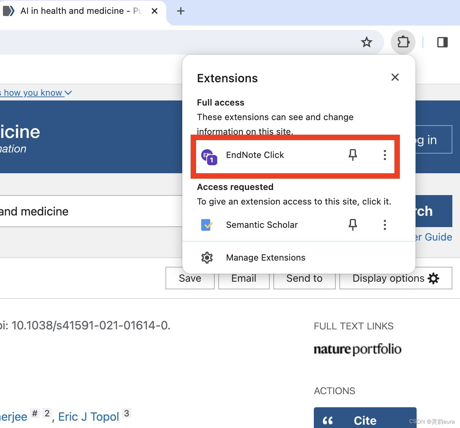This screenshot has width=460, height=428.
Task: Pin the EndNote Click extension
Action: click(x=353, y=155)
